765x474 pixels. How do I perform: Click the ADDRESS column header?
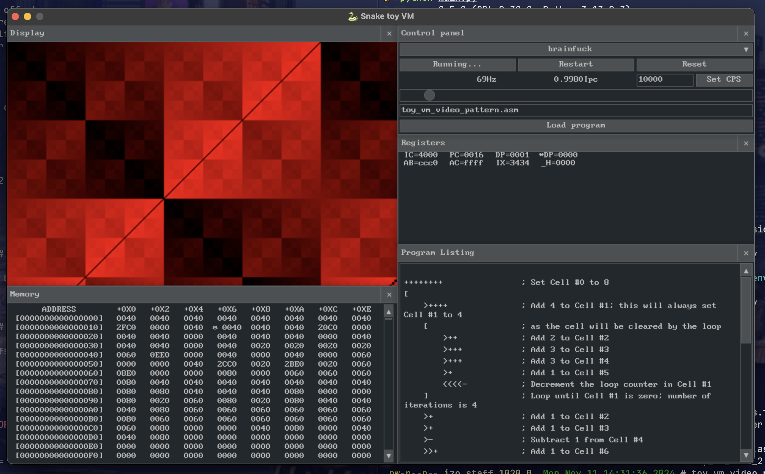click(x=59, y=309)
